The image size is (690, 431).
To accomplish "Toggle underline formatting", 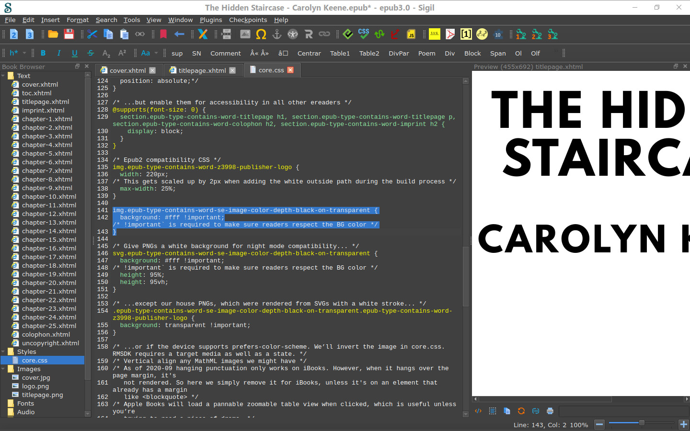I will [x=75, y=53].
